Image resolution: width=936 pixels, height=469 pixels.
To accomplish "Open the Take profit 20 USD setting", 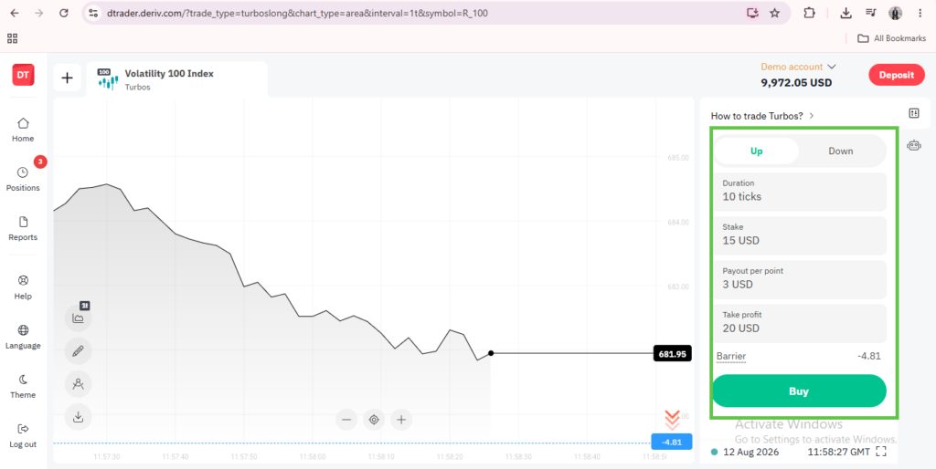I will tap(800, 323).
